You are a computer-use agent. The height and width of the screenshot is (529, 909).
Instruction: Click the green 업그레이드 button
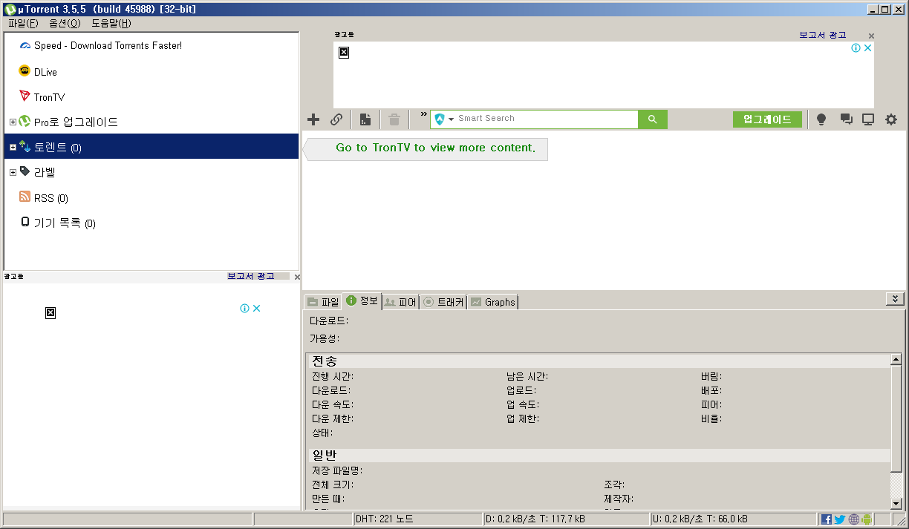(x=767, y=119)
